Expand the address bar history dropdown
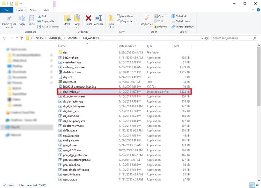261x188 pixels. (202, 38)
